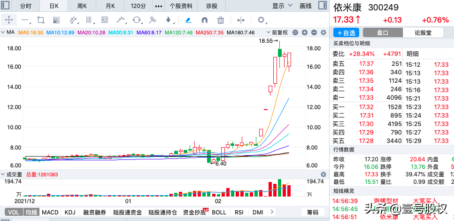Viewport: 454px width, 221px height.
Task: Toggle the right sidebar panel
Action: pyautogui.click(x=321, y=6)
